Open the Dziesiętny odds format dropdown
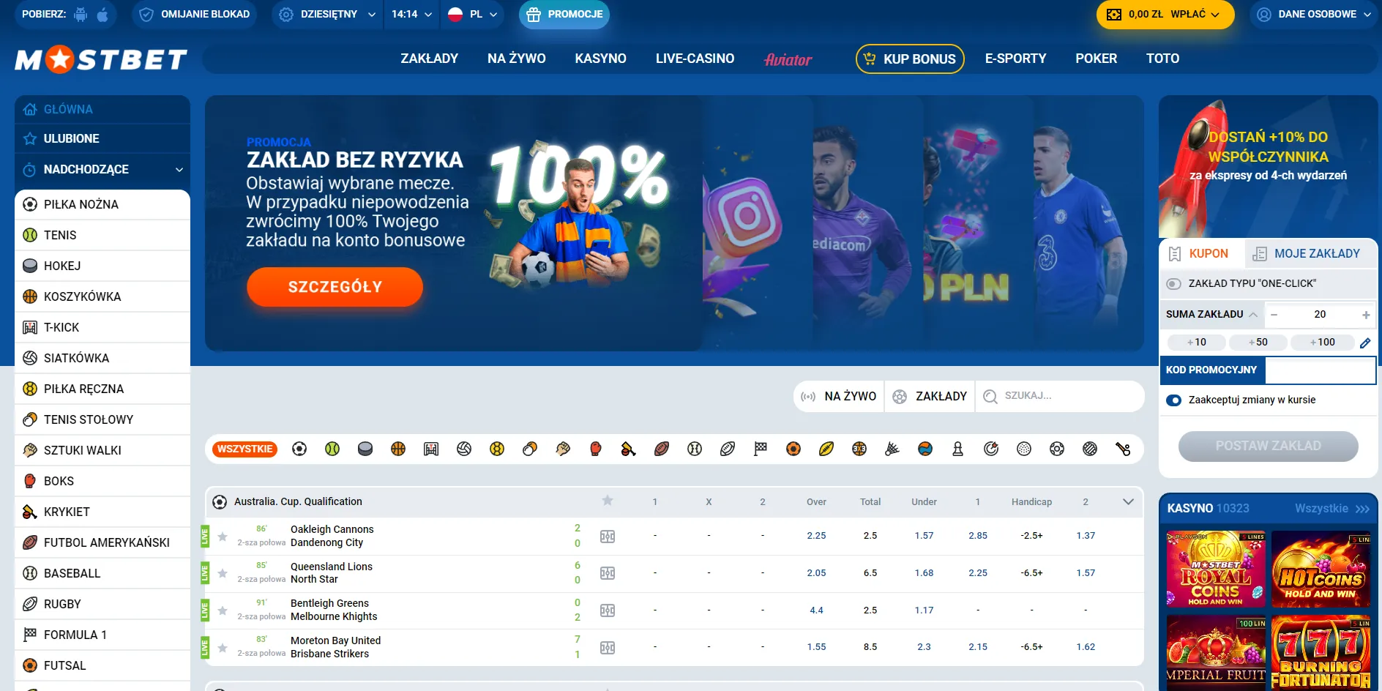The image size is (1382, 691). 328,15
